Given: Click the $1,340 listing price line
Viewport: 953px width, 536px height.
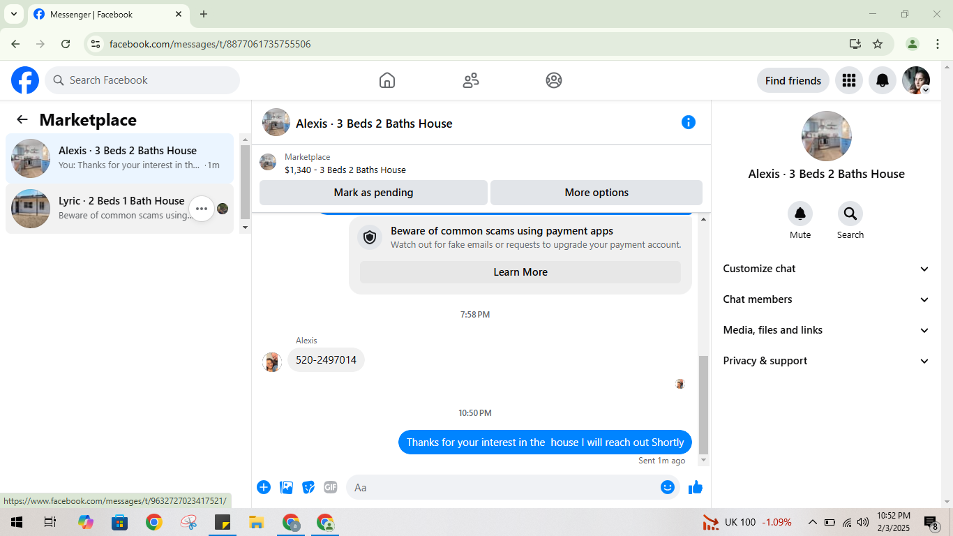Looking at the screenshot, I should click(x=345, y=170).
